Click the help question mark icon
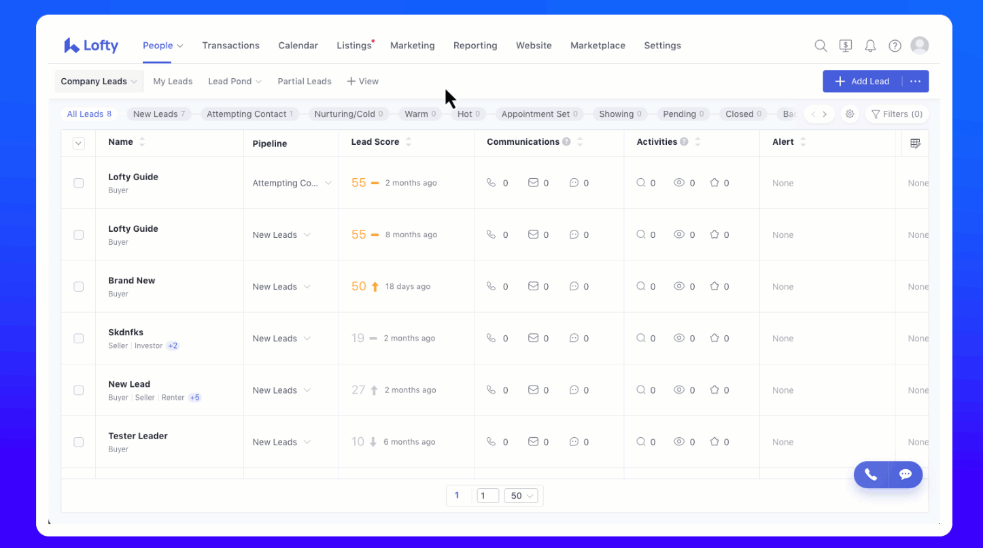 click(x=895, y=46)
